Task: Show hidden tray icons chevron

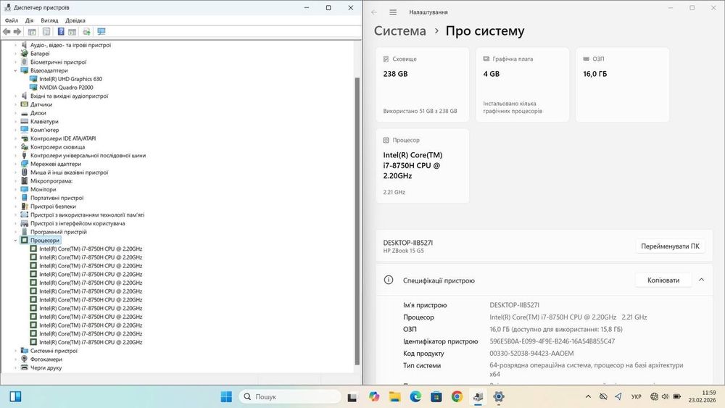Action: [588, 396]
